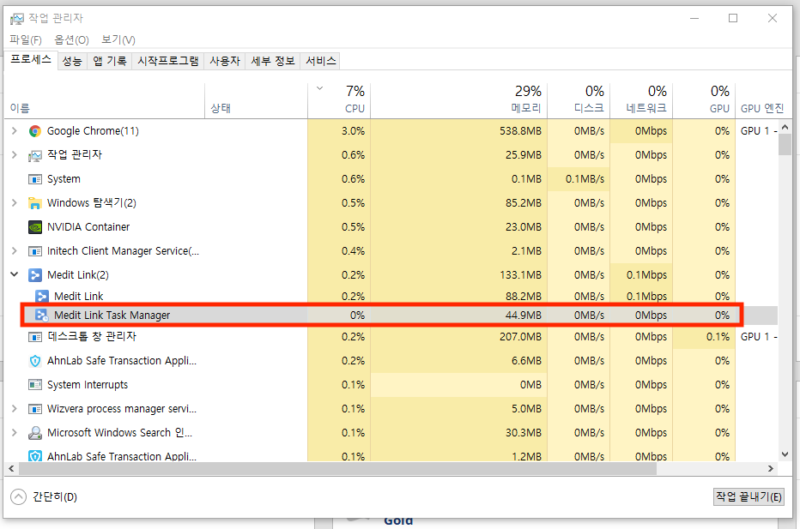Screen dimensions: 800x529
Task: Collapse the Medit Link(2) process group
Action: [15, 274]
